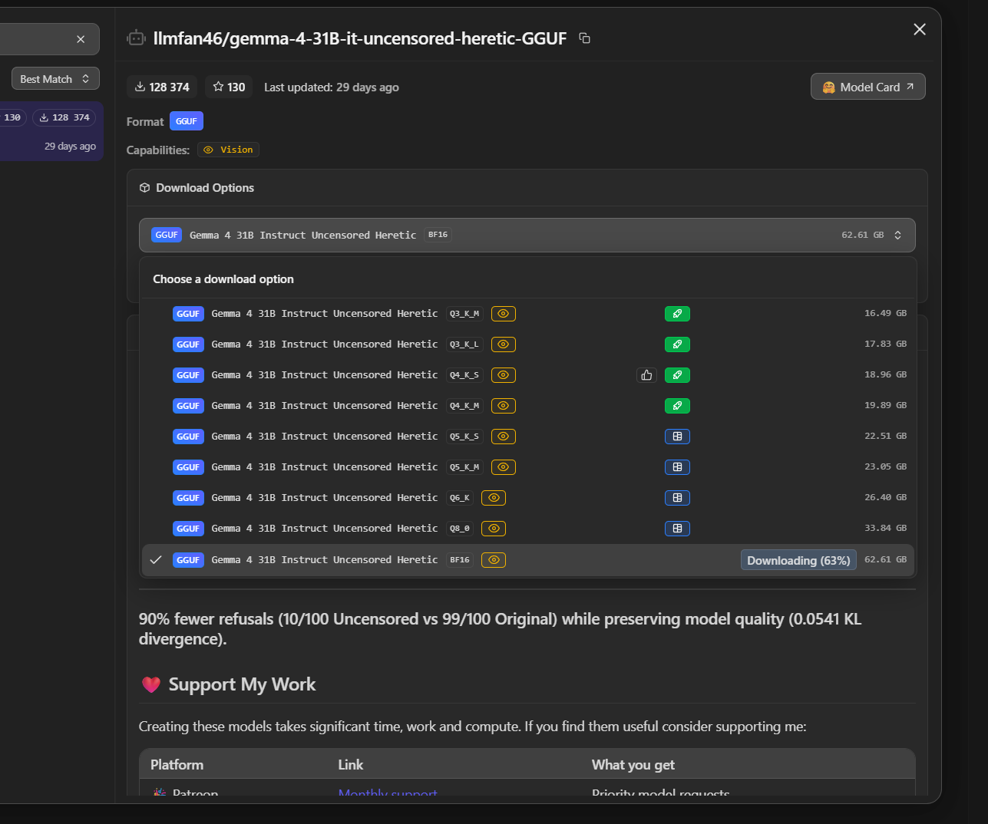
Task: Open the Monthly support link
Action: coord(388,793)
